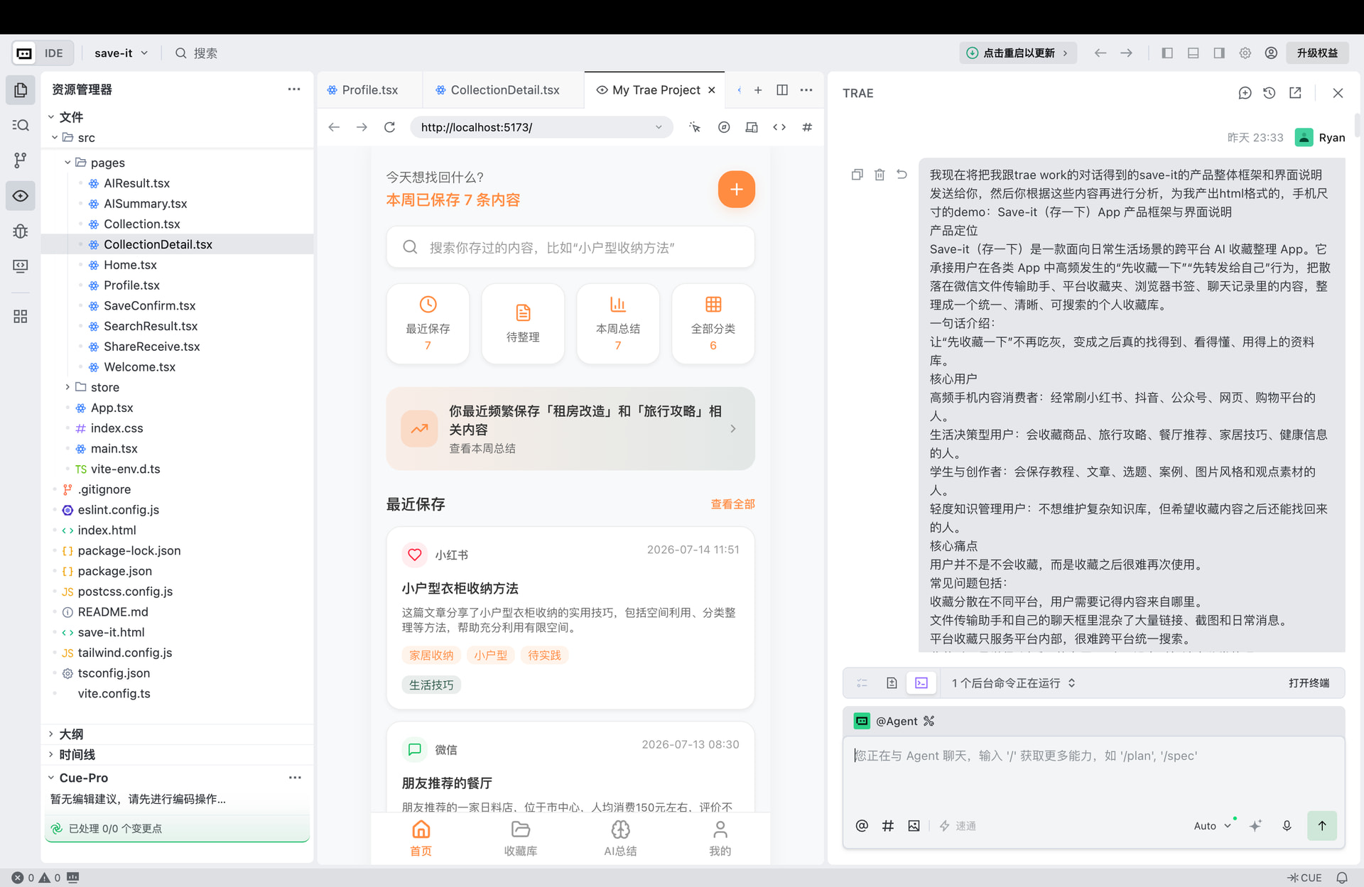Click the preview search content input
This screenshot has height=887, width=1364.
click(x=570, y=247)
